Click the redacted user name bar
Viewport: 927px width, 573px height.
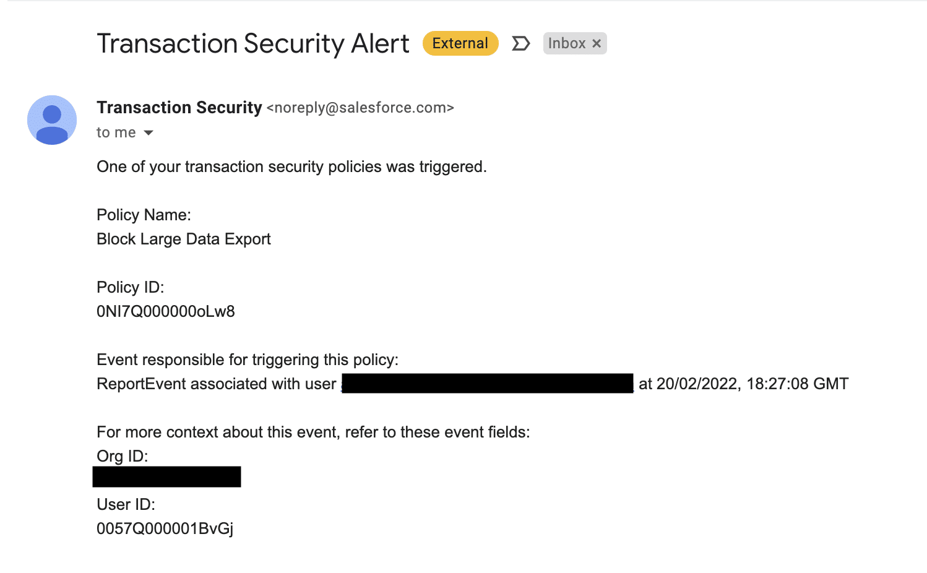(x=488, y=383)
